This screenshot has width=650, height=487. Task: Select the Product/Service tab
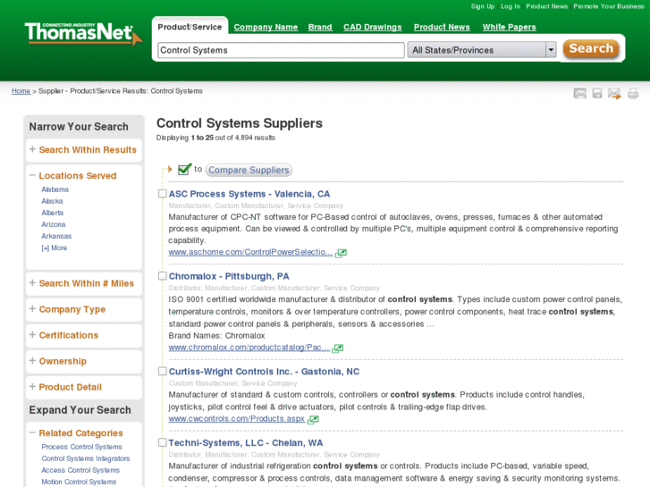point(190,27)
